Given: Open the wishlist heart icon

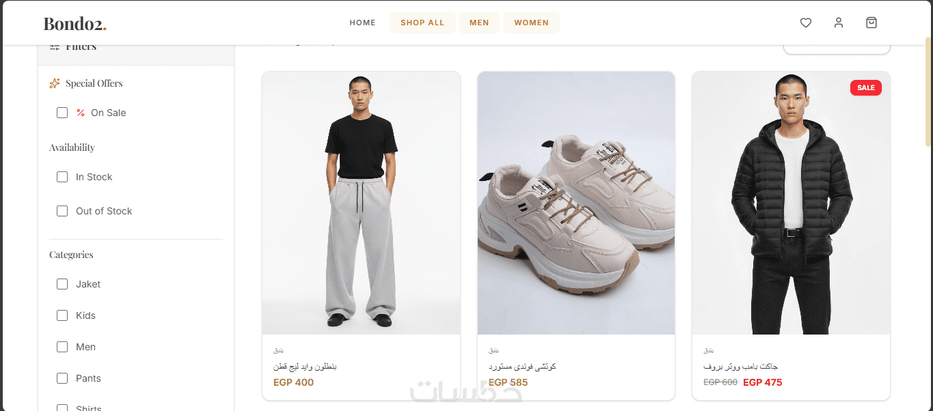Looking at the screenshot, I should [x=806, y=23].
